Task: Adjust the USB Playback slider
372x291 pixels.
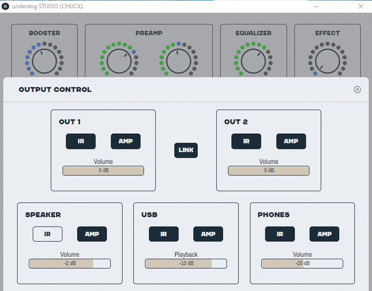Action: (186, 263)
